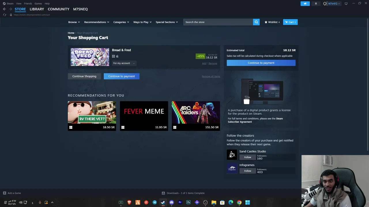The height and width of the screenshot is (207, 369).
Task: Open Telegram from the taskbar
Action: (x=155, y=202)
